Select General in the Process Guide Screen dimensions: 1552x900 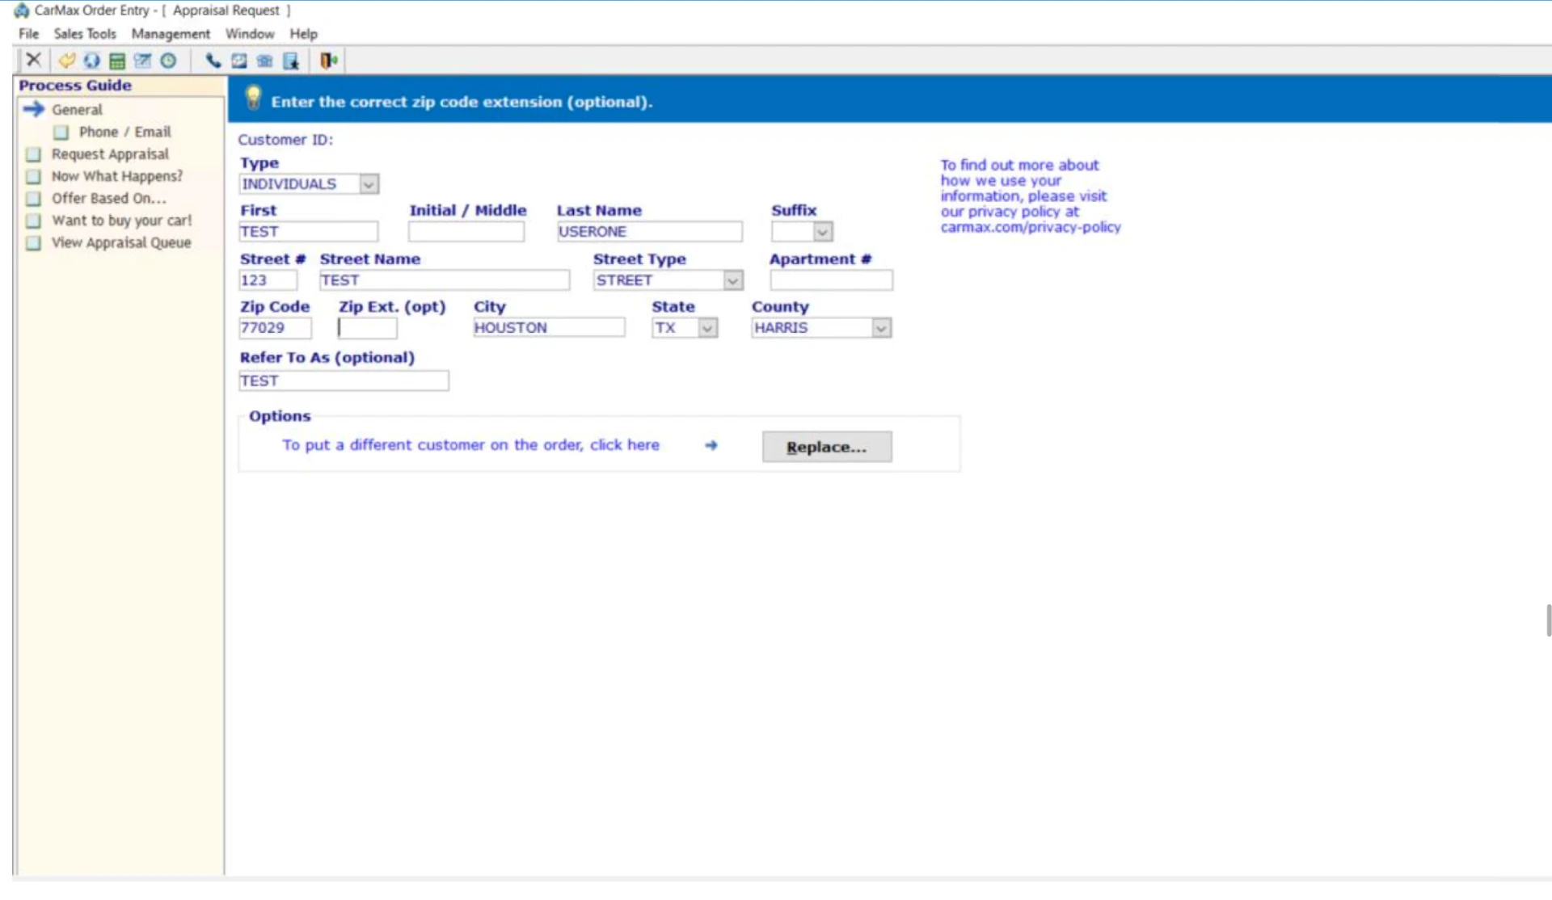[x=77, y=110]
